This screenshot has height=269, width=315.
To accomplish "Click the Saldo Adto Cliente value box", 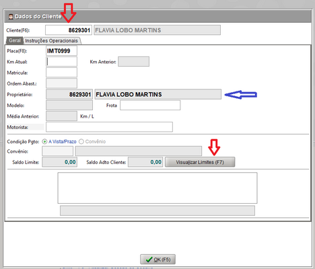I will 145,162.
